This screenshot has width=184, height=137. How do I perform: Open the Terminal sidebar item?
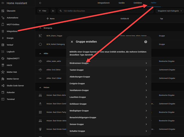click(10, 99)
